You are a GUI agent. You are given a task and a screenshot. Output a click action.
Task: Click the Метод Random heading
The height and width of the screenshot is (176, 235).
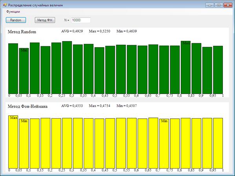tap(22, 32)
